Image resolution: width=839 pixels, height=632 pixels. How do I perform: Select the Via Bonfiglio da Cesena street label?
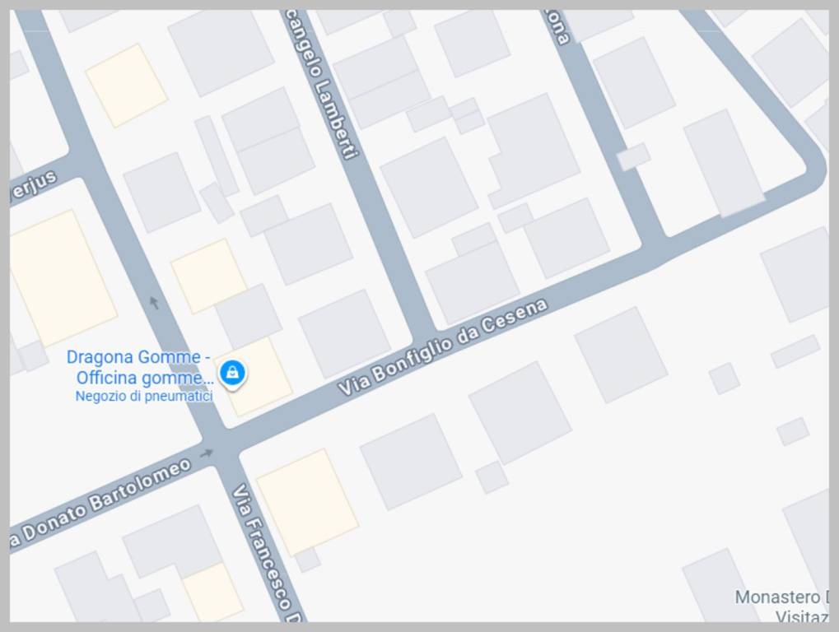[443, 347]
